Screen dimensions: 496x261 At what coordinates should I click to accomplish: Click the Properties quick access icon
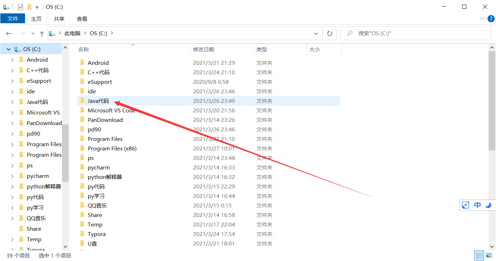pos(20,7)
